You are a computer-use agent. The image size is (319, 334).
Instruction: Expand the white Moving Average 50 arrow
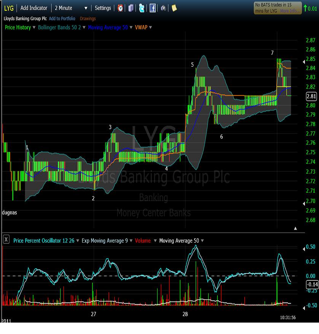[202, 241]
